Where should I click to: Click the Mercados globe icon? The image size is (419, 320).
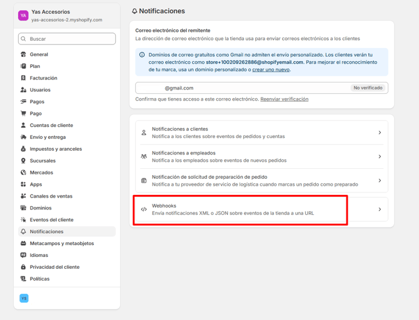[x=23, y=172]
